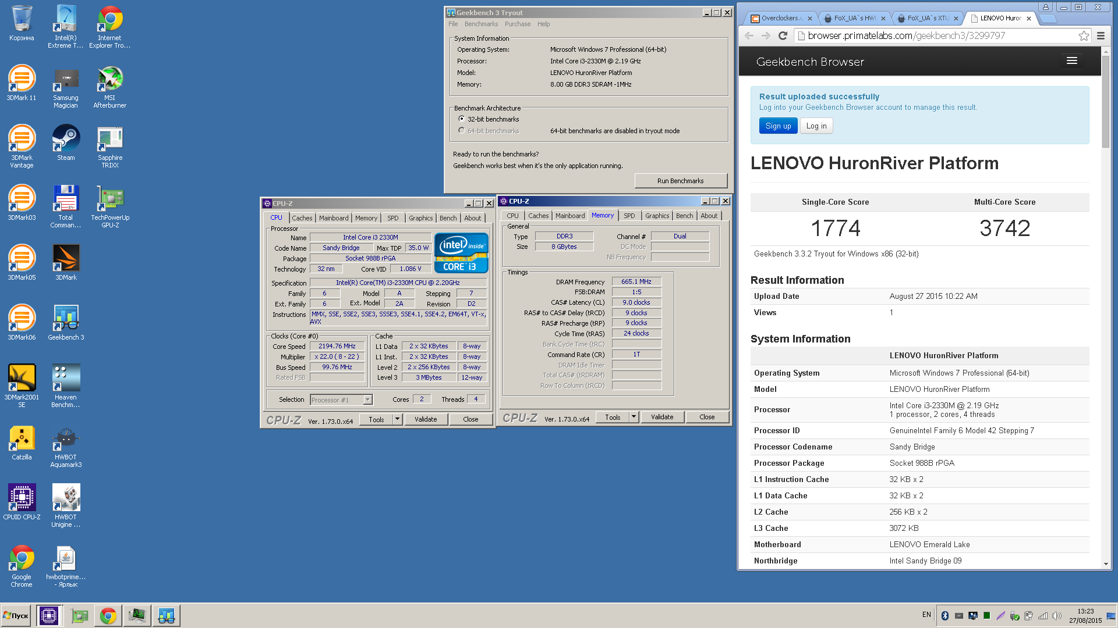This screenshot has height=628, width=1118.
Task: Open Sapphire TRIXX desktop shortcut
Action: pyautogui.click(x=110, y=147)
